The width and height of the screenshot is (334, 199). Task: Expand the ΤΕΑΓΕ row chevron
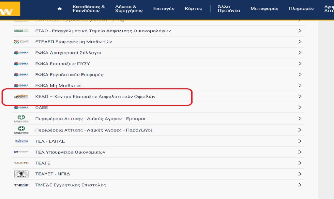pyautogui.click(x=300, y=163)
